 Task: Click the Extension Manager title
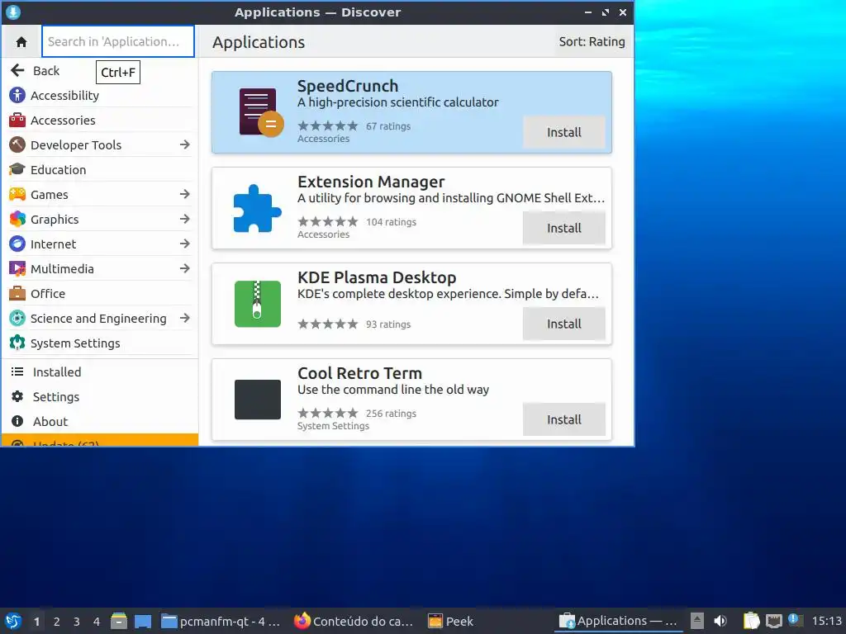[x=371, y=182]
